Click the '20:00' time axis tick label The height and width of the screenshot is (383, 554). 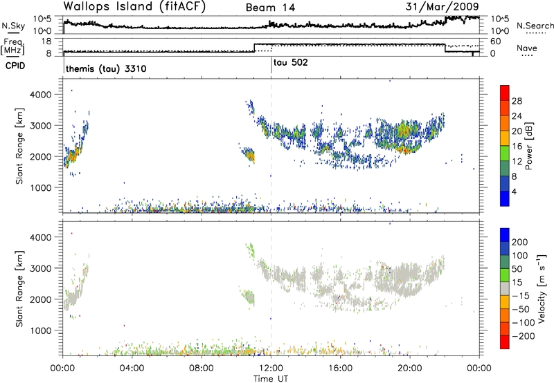(410, 368)
